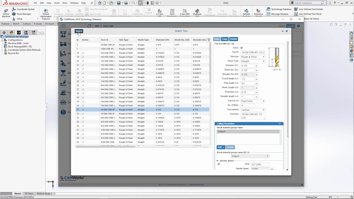Collapse the Spindle Speed section
The image size is (354, 199).
click(217, 161)
